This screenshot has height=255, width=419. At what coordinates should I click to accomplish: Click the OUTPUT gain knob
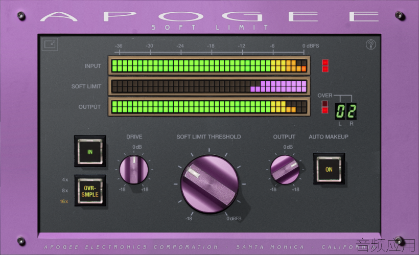click(x=285, y=170)
